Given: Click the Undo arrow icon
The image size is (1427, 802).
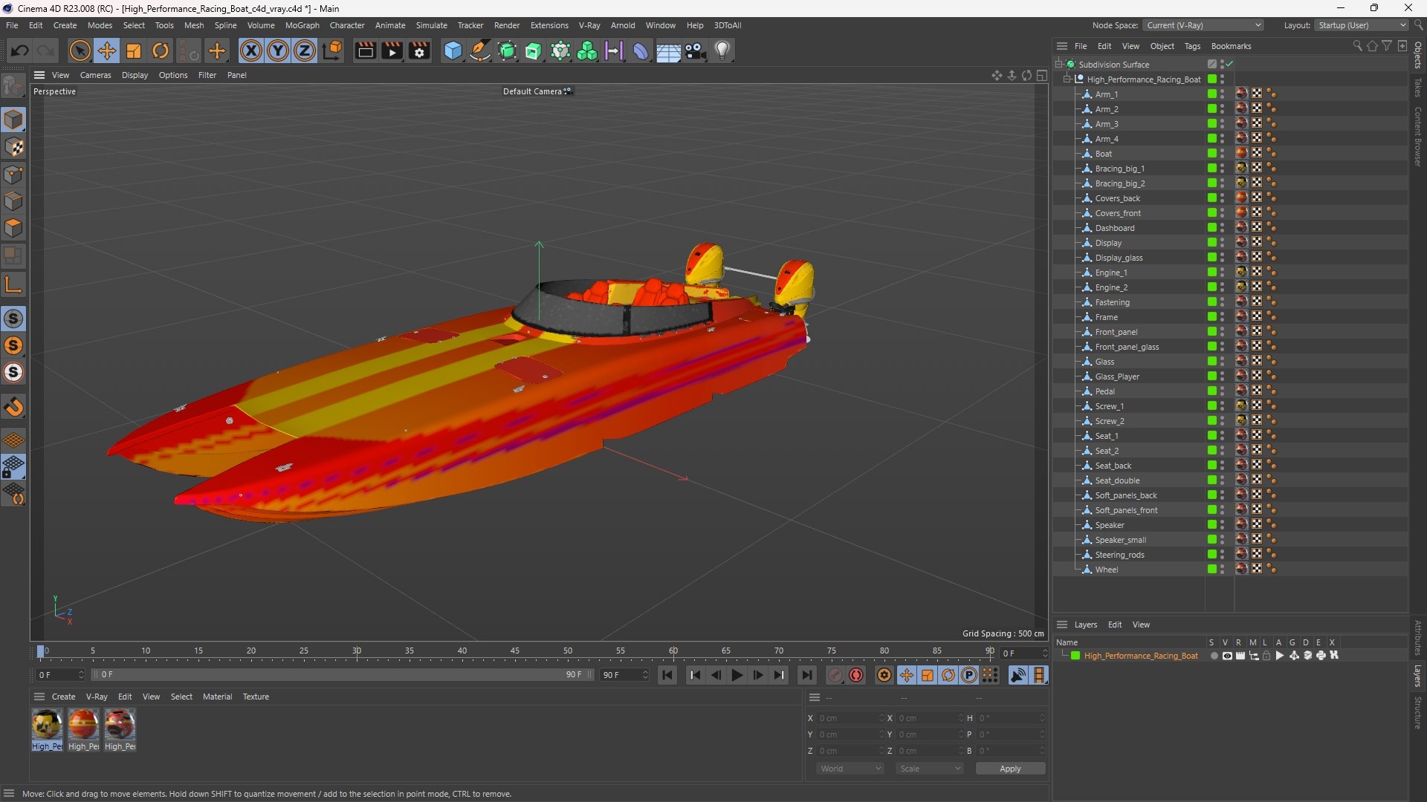Looking at the screenshot, I should [20, 50].
